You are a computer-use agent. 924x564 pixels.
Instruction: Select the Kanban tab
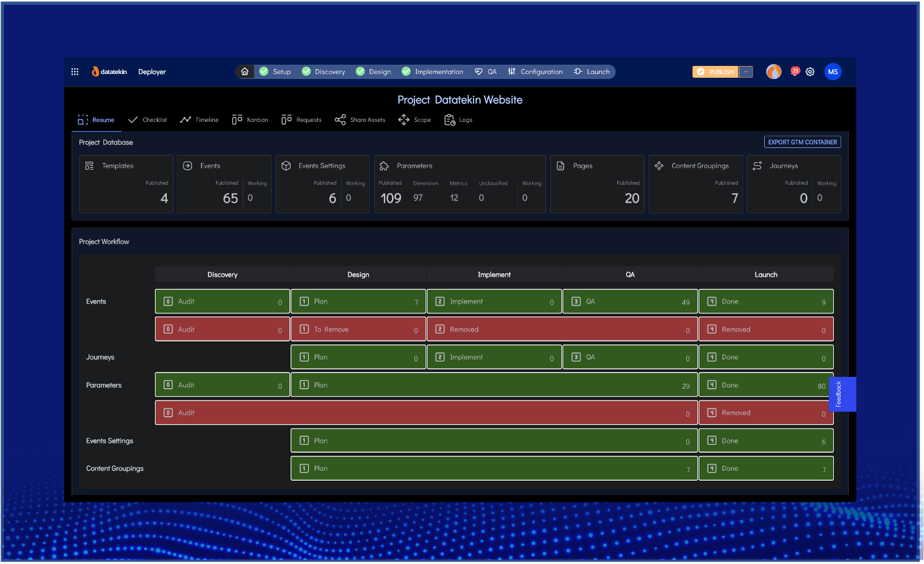[250, 119]
